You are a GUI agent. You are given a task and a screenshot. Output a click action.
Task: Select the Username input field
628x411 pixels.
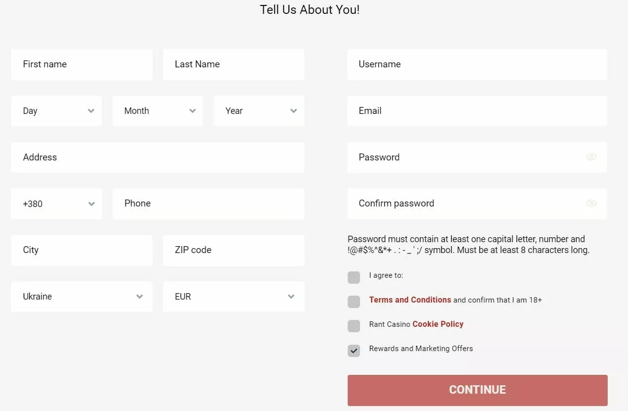pos(477,64)
